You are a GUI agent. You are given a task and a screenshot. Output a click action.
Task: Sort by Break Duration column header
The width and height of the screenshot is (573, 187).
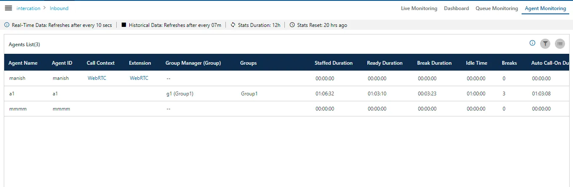(434, 63)
